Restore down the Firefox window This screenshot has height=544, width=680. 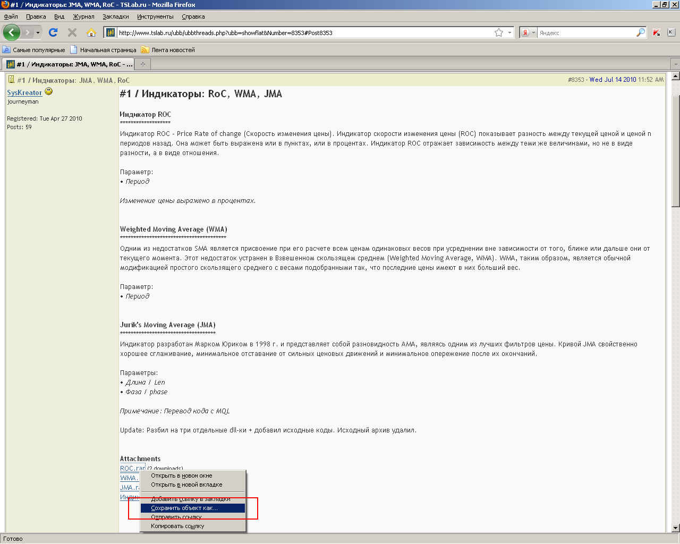pos(665,5)
